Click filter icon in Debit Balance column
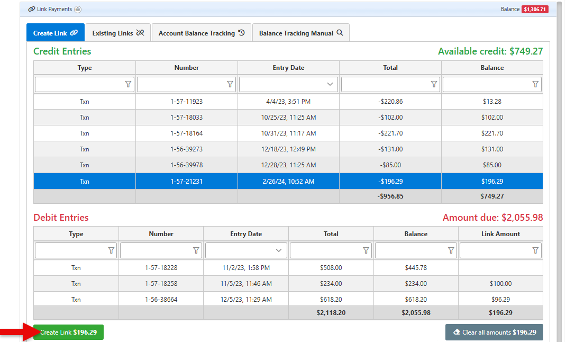The height and width of the screenshot is (342, 566). click(451, 250)
